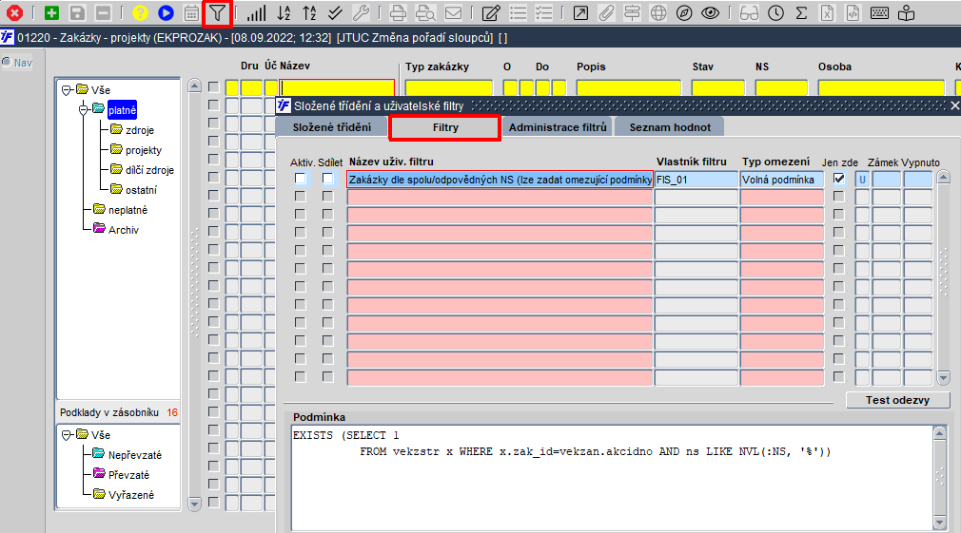Open help via the yellow question mark icon
The height and width of the screenshot is (533, 961).
coord(141,13)
